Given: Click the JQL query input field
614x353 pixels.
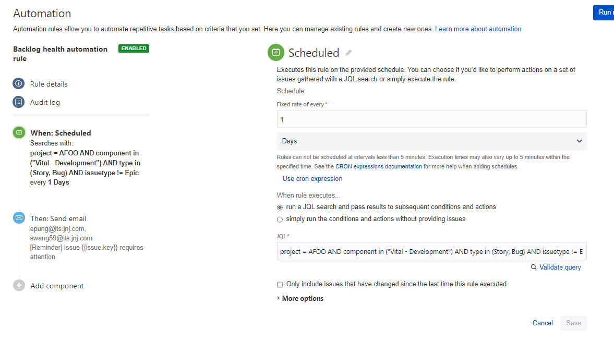Looking at the screenshot, I should pos(431,251).
